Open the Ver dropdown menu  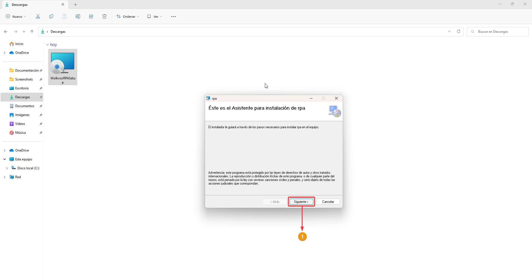[154, 17]
